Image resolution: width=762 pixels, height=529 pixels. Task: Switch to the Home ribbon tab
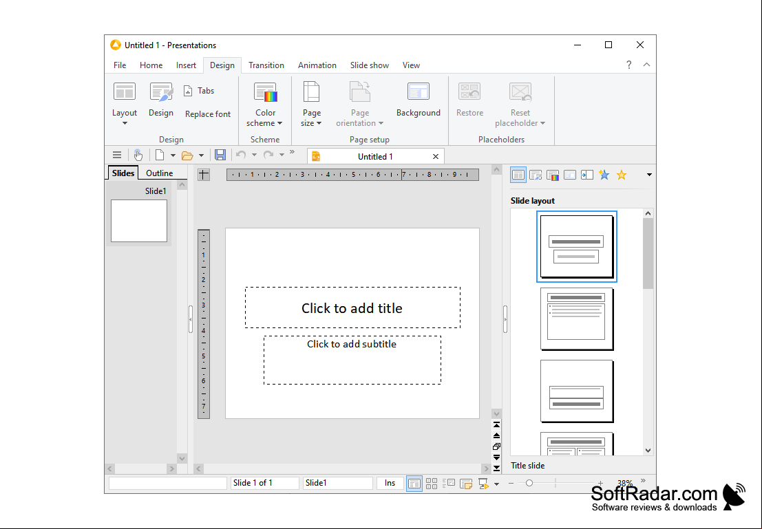[151, 65]
